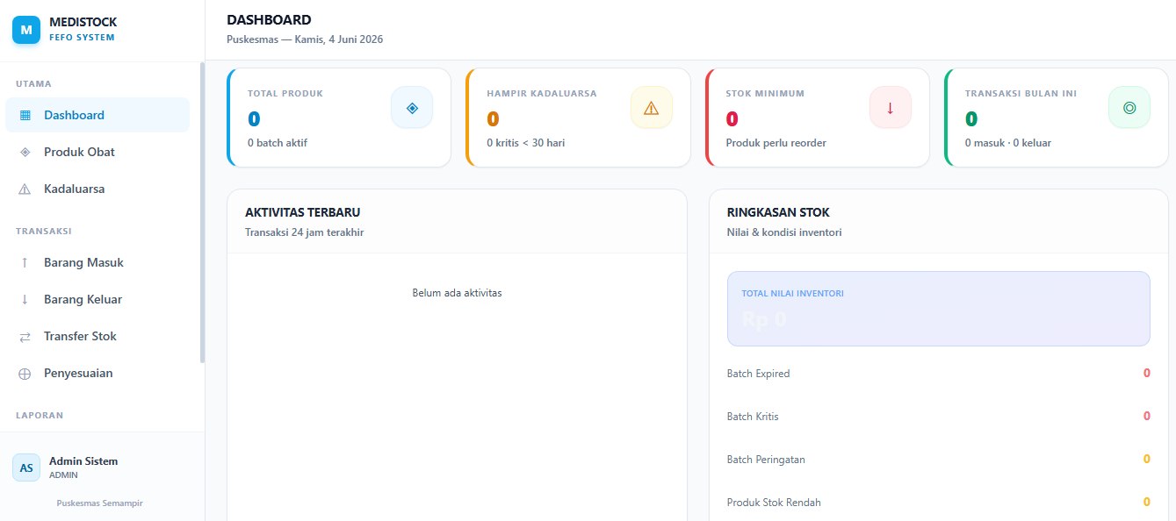Click the Barang Keluar down-arrow icon
The width and height of the screenshot is (1176, 521).
[x=25, y=299]
